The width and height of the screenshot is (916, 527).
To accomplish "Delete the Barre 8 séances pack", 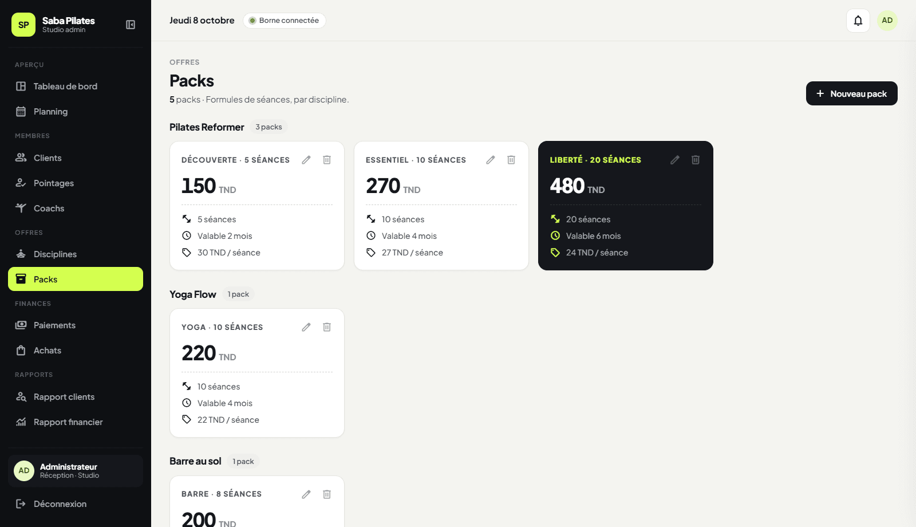I will pyautogui.click(x=327, y=494).
